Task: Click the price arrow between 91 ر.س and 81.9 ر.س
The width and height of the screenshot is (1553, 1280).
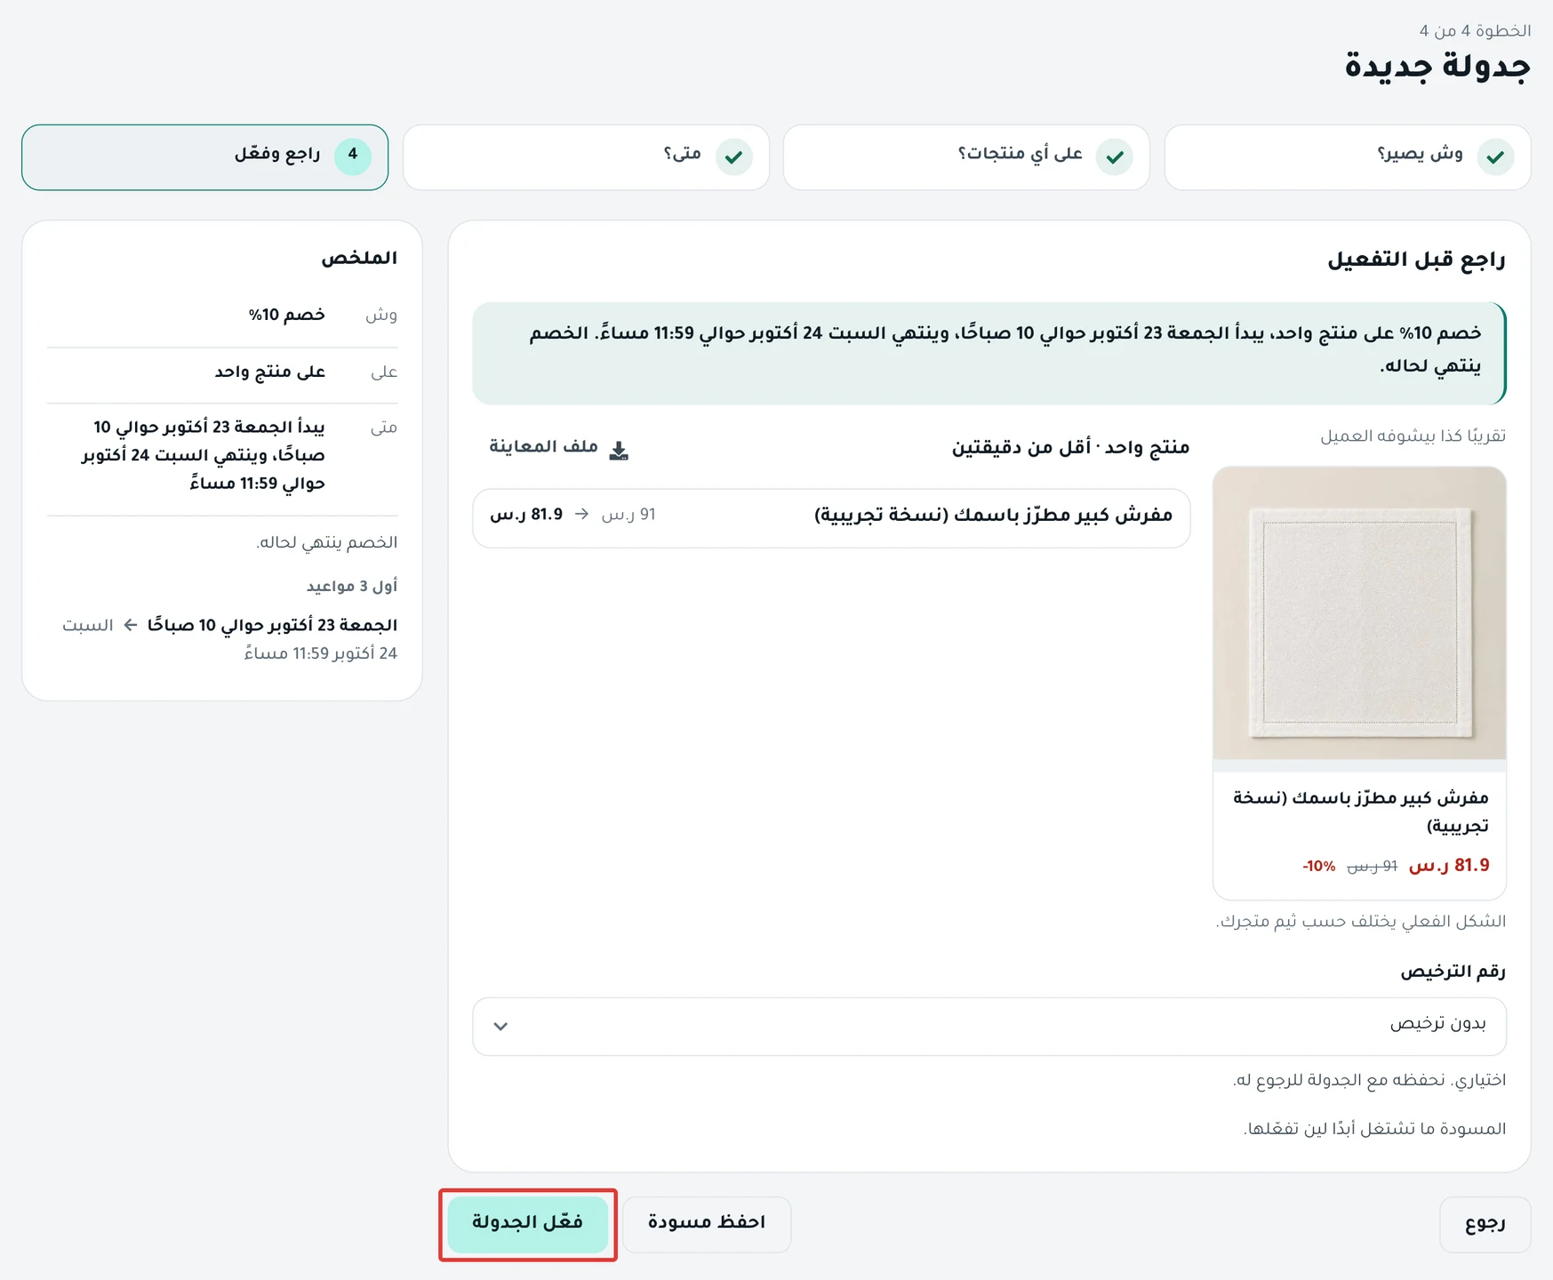Action: (581, 515)
